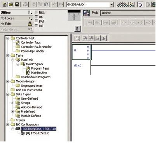Toggle the RUN indicator checkbox
This screenshot has width=164, height=143.
(x=36, y=13)
